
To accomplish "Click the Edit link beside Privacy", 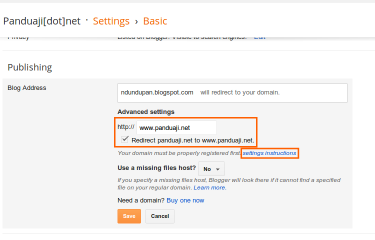I will [x=259, y=38].
